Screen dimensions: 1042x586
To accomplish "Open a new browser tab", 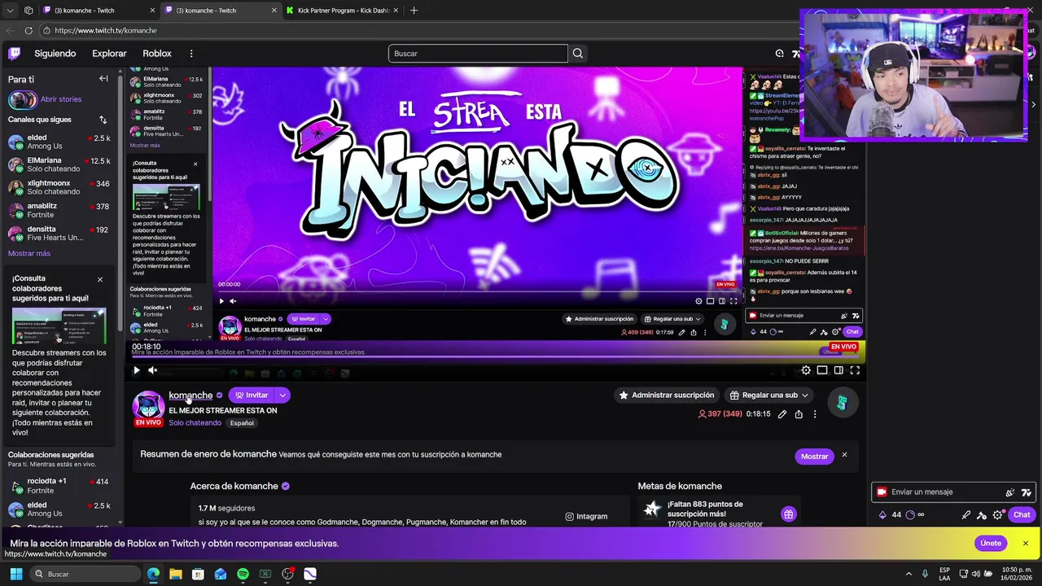I will [414, 11].
